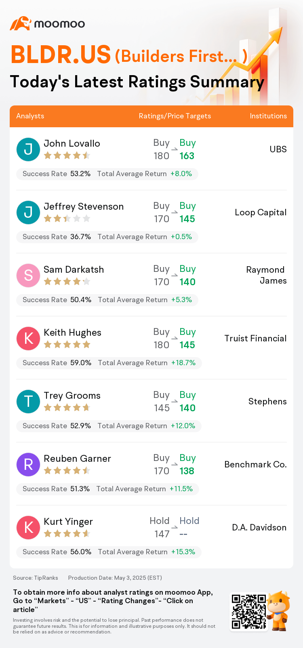
Task: Click the QR code image
Action: [249, 611]
